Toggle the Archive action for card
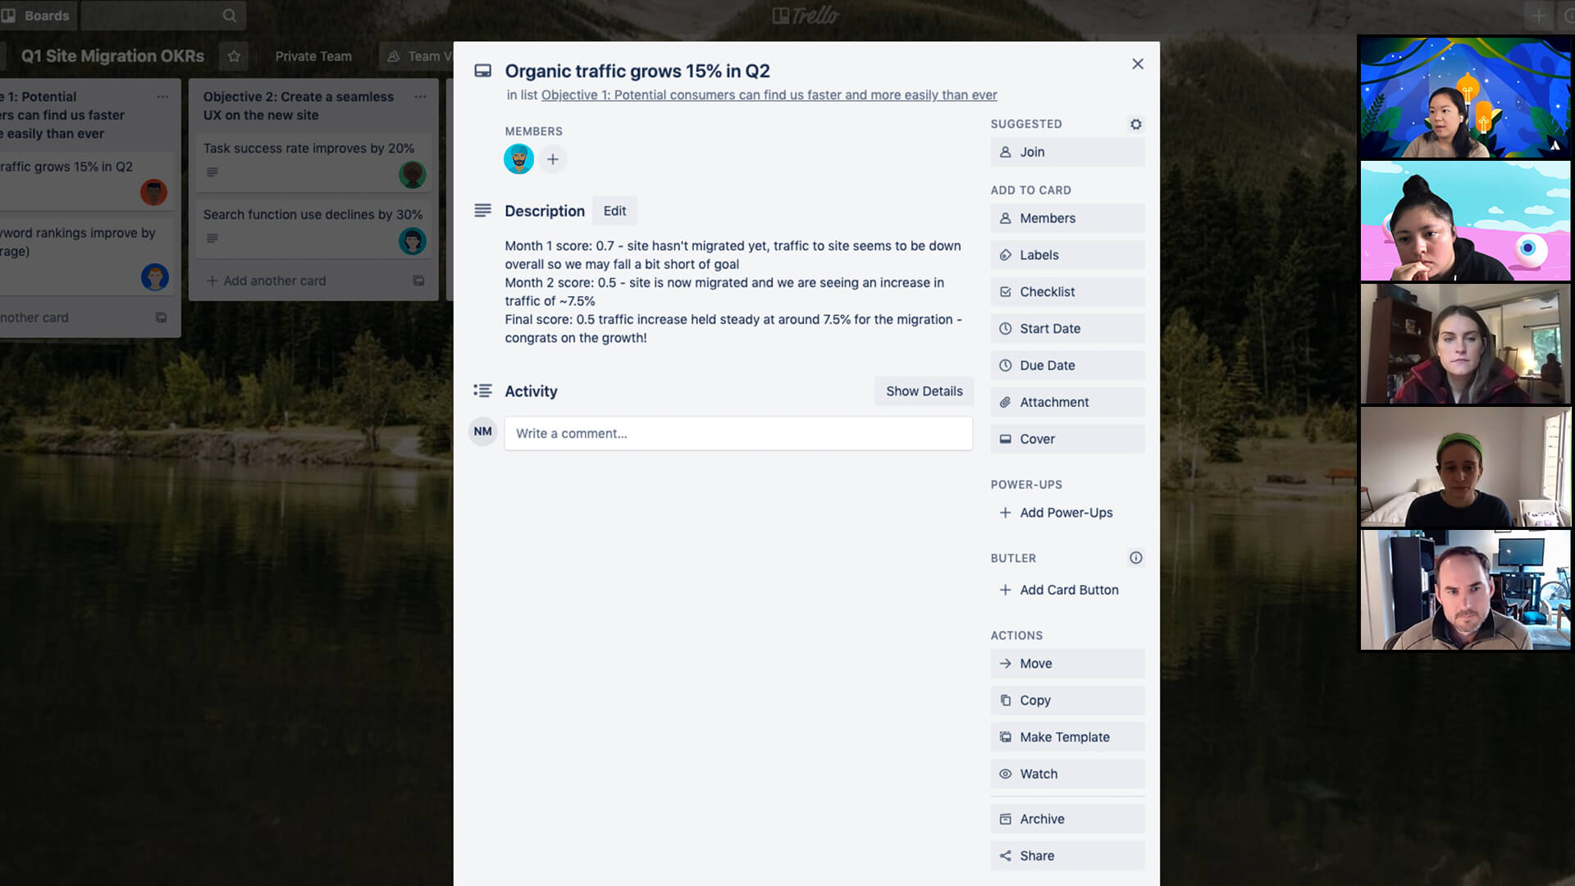Image resolution: width=1575 pixels, height=886 pixels. 1042,818
